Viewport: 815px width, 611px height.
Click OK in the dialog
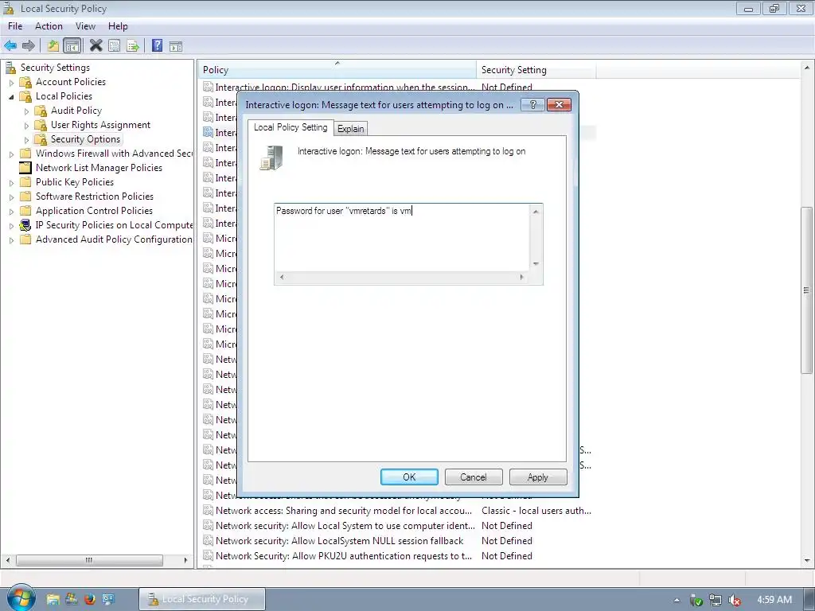pos(409,477)
